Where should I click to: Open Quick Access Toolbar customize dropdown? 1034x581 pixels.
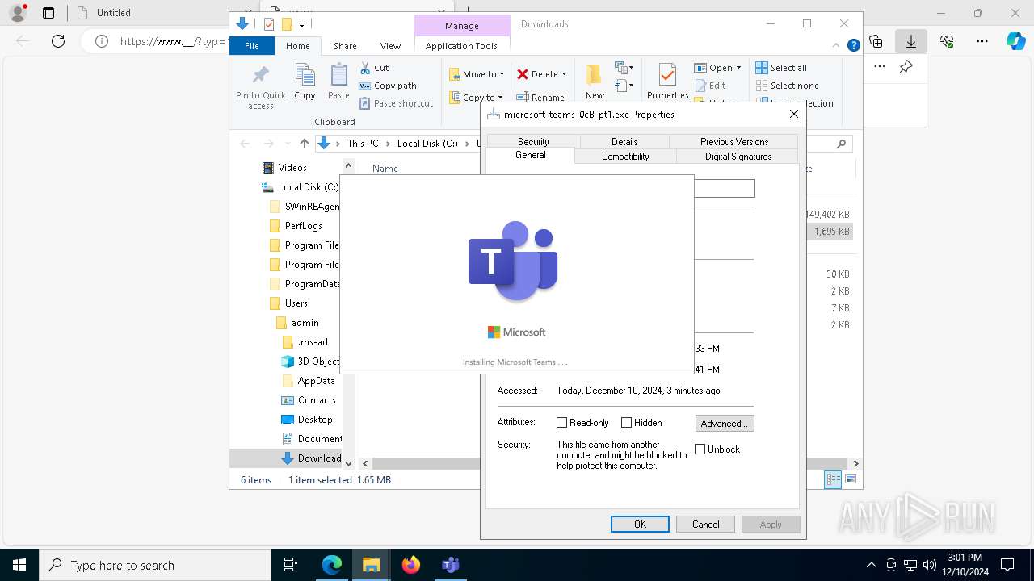point(301,24)
